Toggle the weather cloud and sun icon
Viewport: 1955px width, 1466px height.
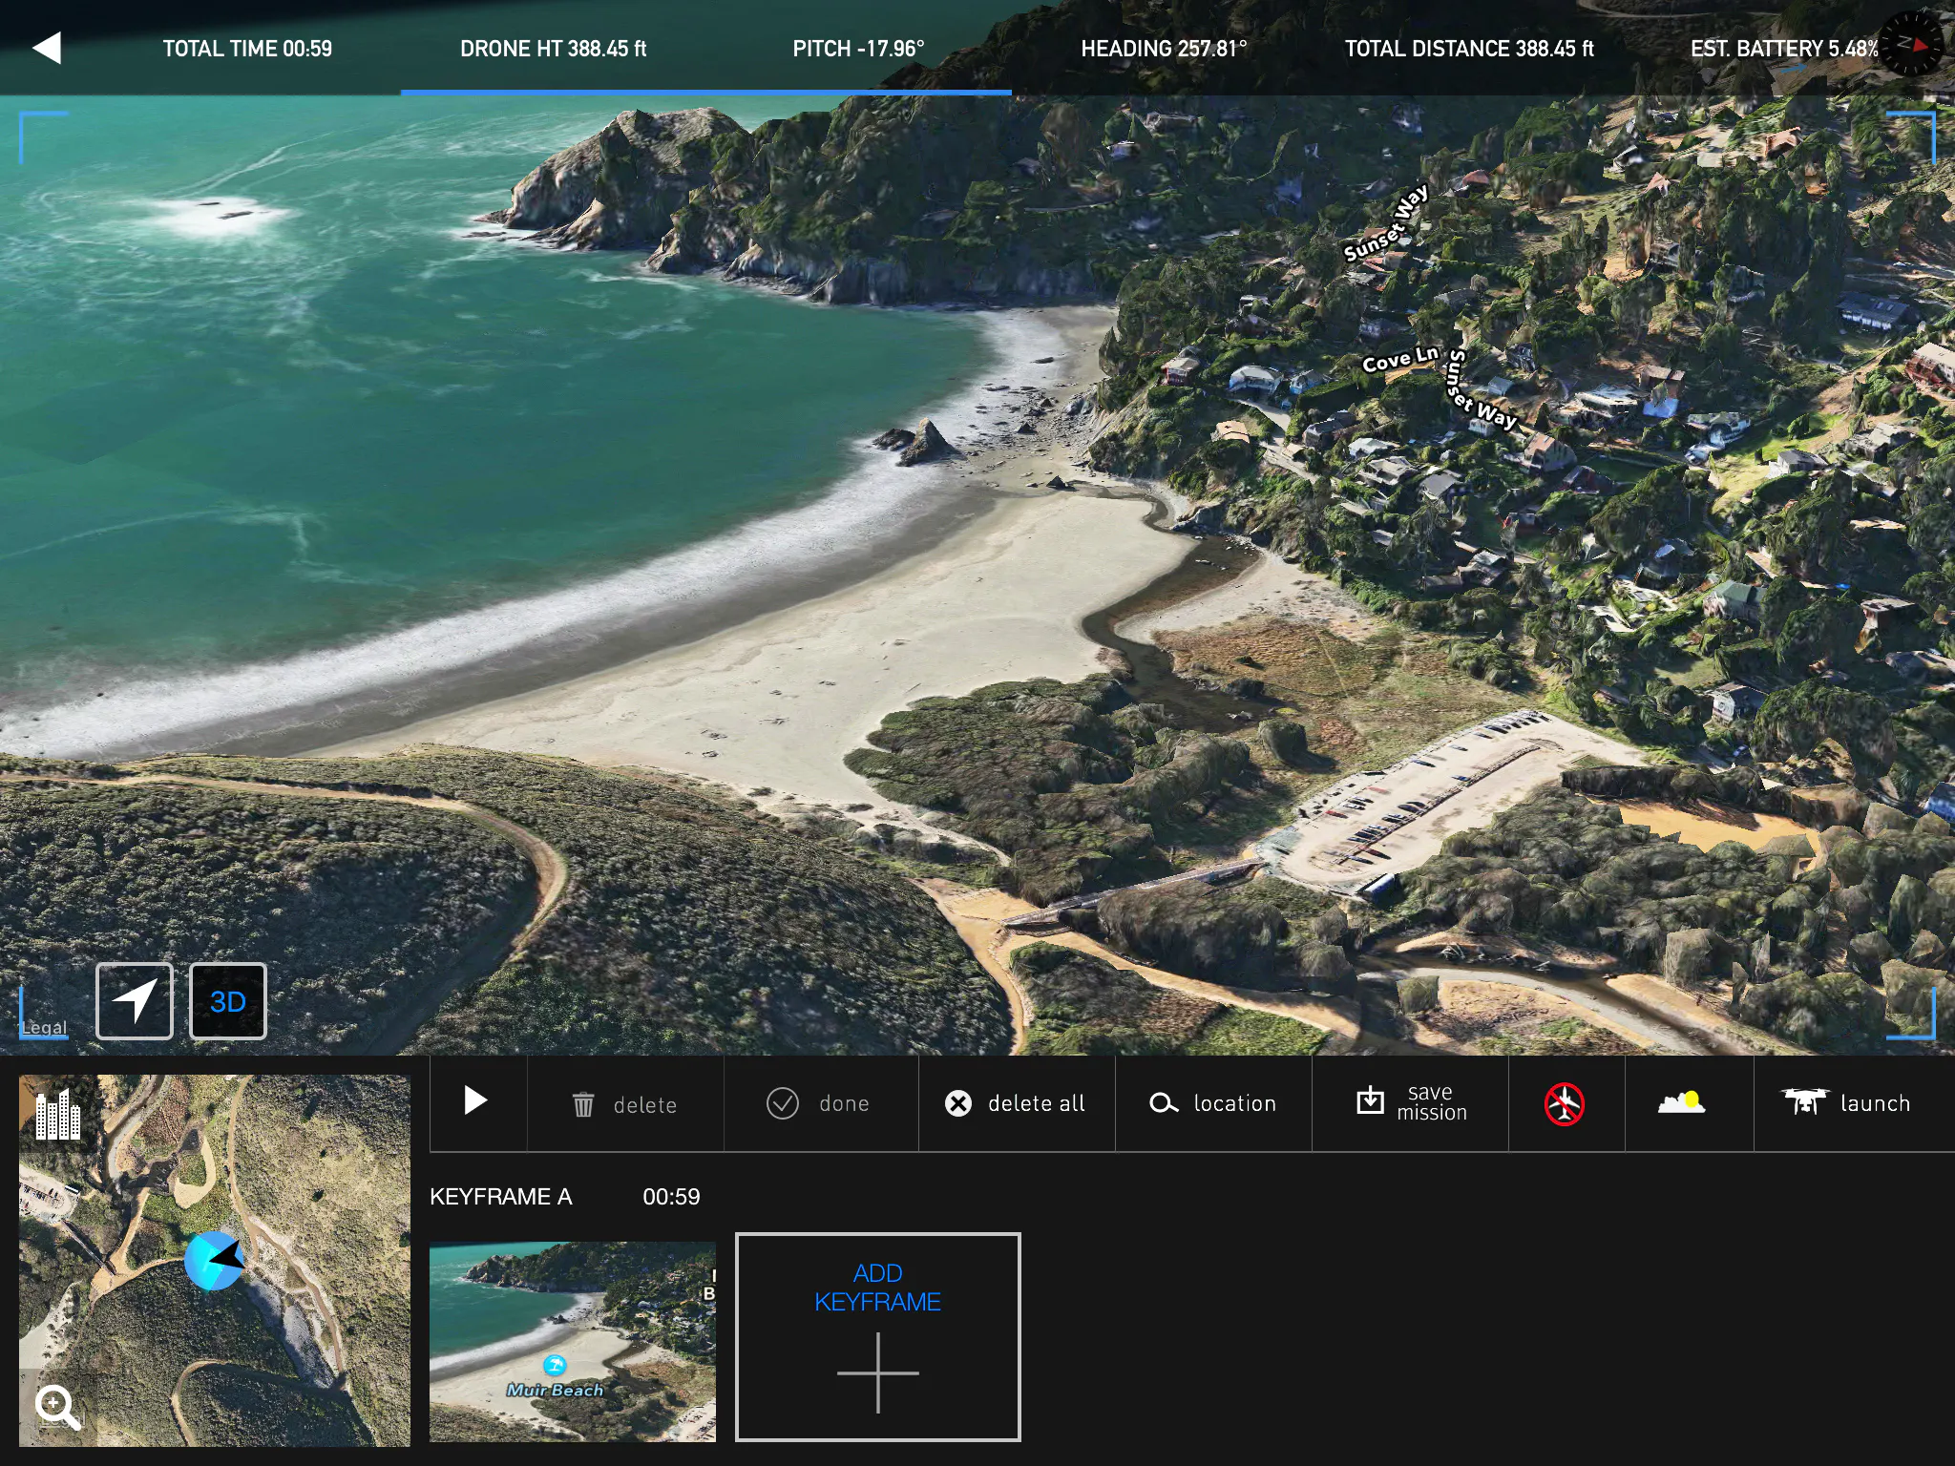coord(1681,1102)
